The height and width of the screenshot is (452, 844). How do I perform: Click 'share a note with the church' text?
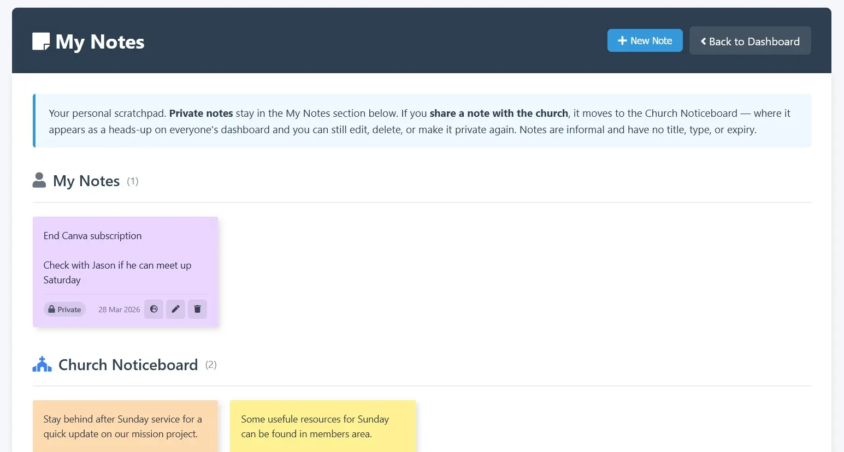tap(499, 113)
